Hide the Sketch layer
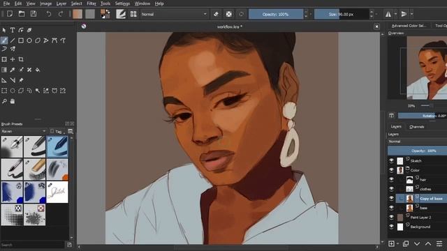 391,161
